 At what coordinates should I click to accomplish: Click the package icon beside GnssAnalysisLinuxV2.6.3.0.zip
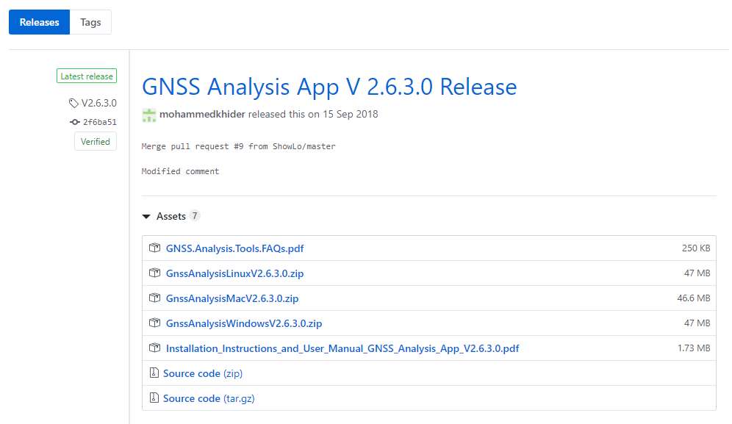coord(154,273)
